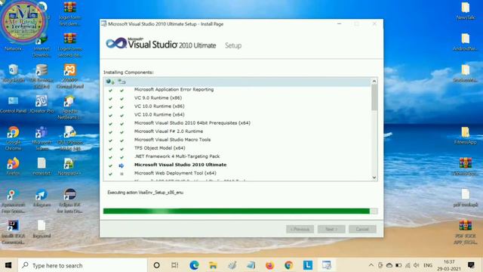Image resolution: width=483 pixels, height=272 pixels.
Task: Click Executing action status text
Action: 146,193
